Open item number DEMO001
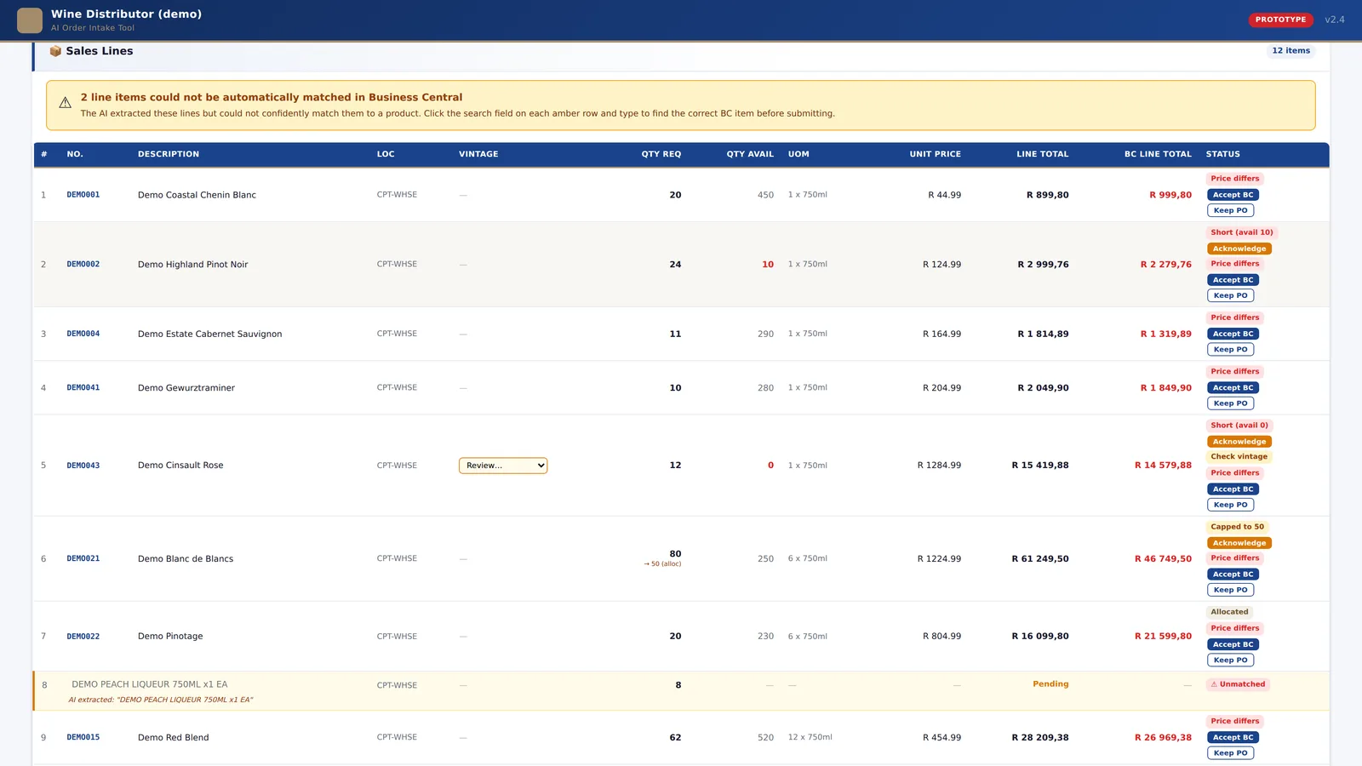This screenshot has width=1362, height=766. (x=83, y=195)
